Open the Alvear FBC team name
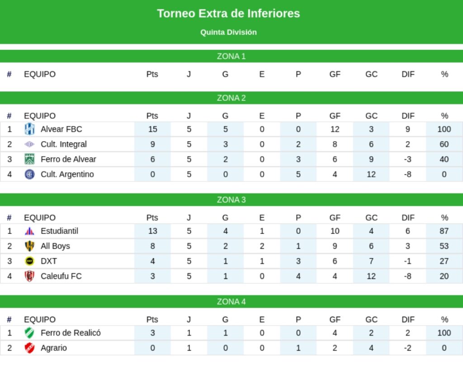This screenshot has width=463, height=375. coord(61,129)
